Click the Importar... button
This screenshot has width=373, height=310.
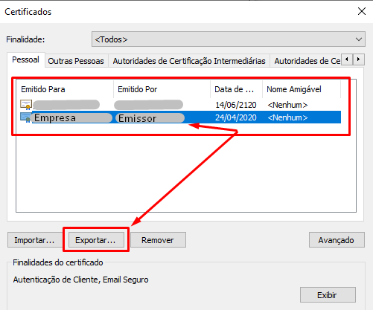34,240
